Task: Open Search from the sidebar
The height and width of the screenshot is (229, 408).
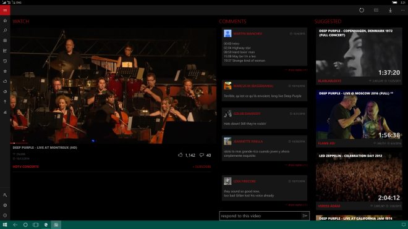Action: pyautogui.click(x=5, y=30)
